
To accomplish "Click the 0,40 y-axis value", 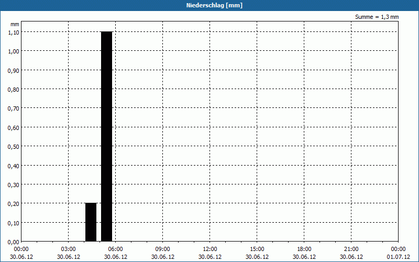I will point(14,166).
